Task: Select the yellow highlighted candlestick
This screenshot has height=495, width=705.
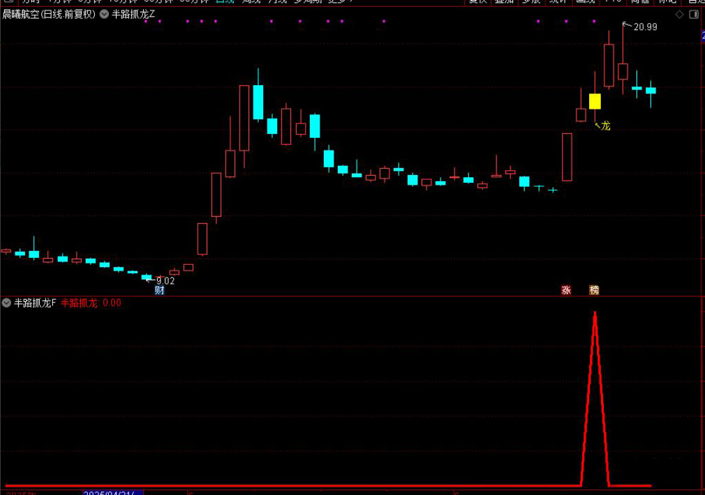Action: pos(595,102)
